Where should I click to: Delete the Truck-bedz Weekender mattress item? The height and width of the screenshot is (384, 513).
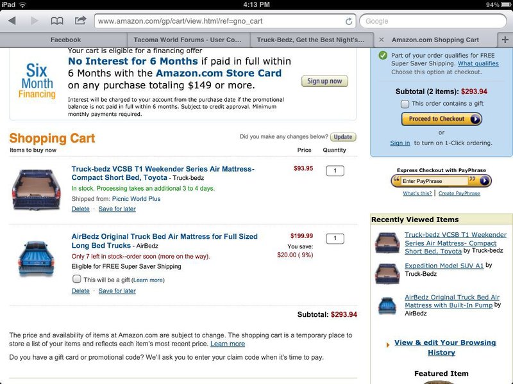pos(81,209)
